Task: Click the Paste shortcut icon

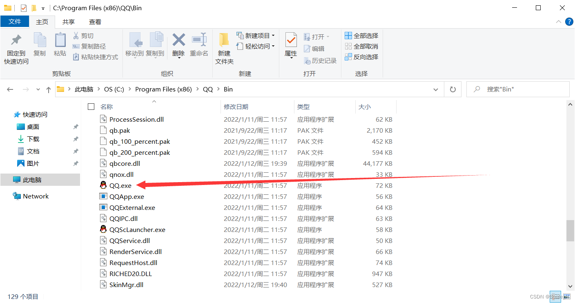Action: click(x=76, y=57)
